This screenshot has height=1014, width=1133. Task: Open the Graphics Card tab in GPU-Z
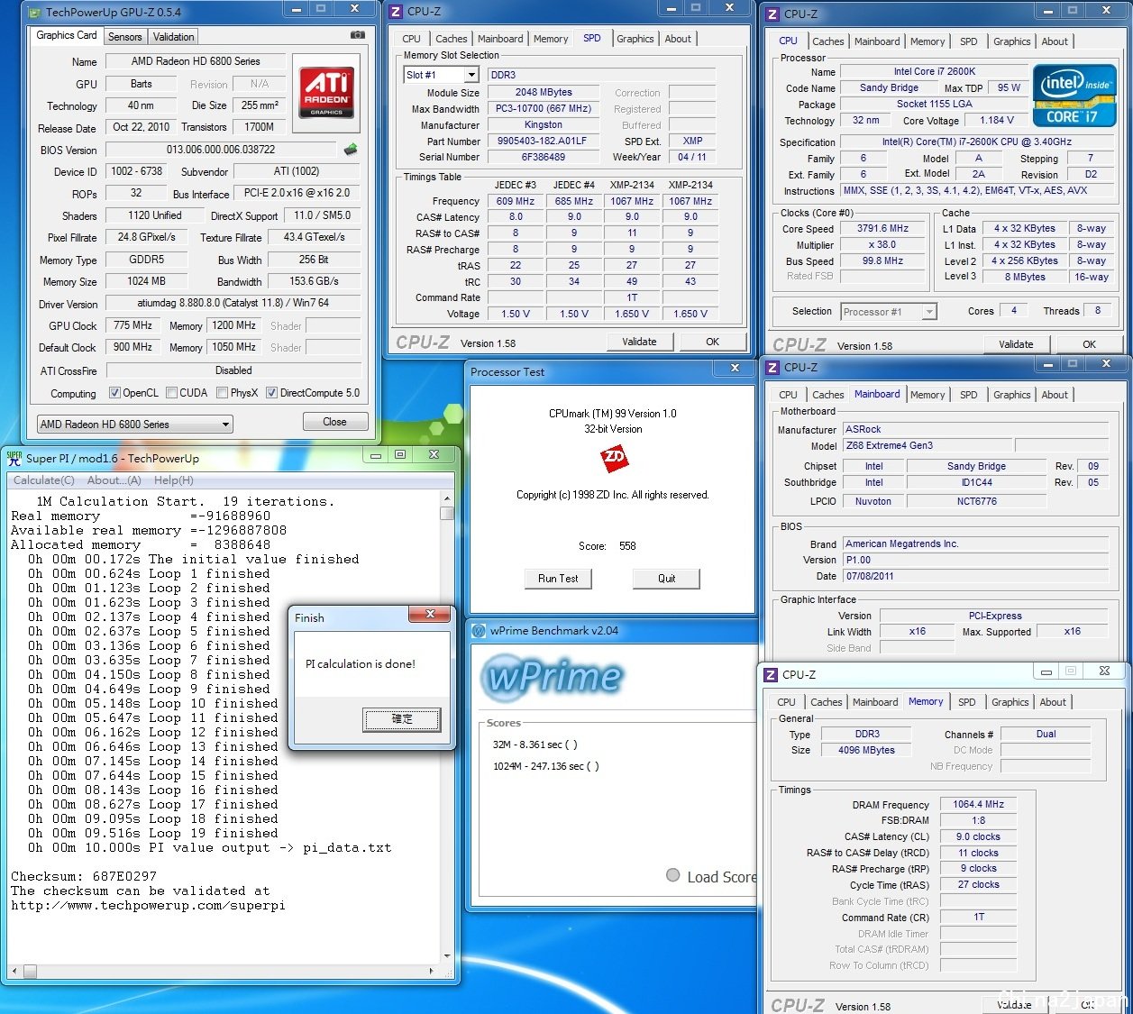point(67,35)
